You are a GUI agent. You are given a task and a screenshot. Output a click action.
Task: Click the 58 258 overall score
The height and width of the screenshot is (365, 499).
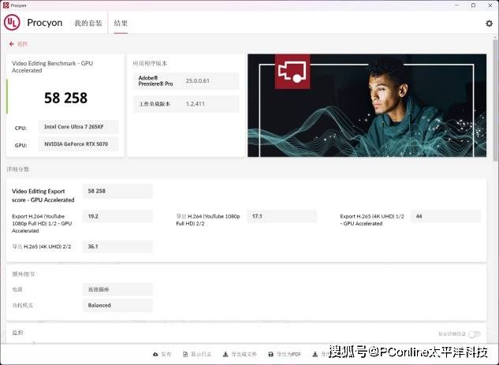(x=65, y=98)
